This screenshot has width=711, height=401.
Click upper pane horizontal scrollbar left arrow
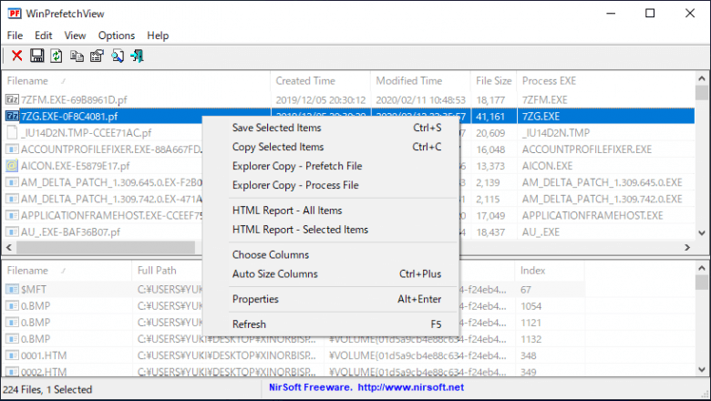pyautogui.click(x=8, y=247)
